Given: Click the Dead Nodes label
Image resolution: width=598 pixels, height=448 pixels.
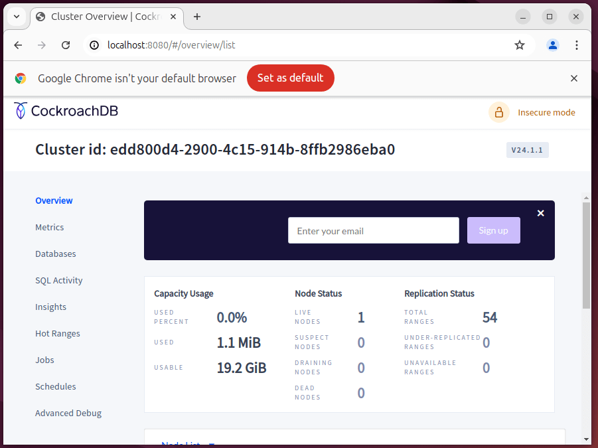Looking at the screenshot, I should tap(308, 393).
